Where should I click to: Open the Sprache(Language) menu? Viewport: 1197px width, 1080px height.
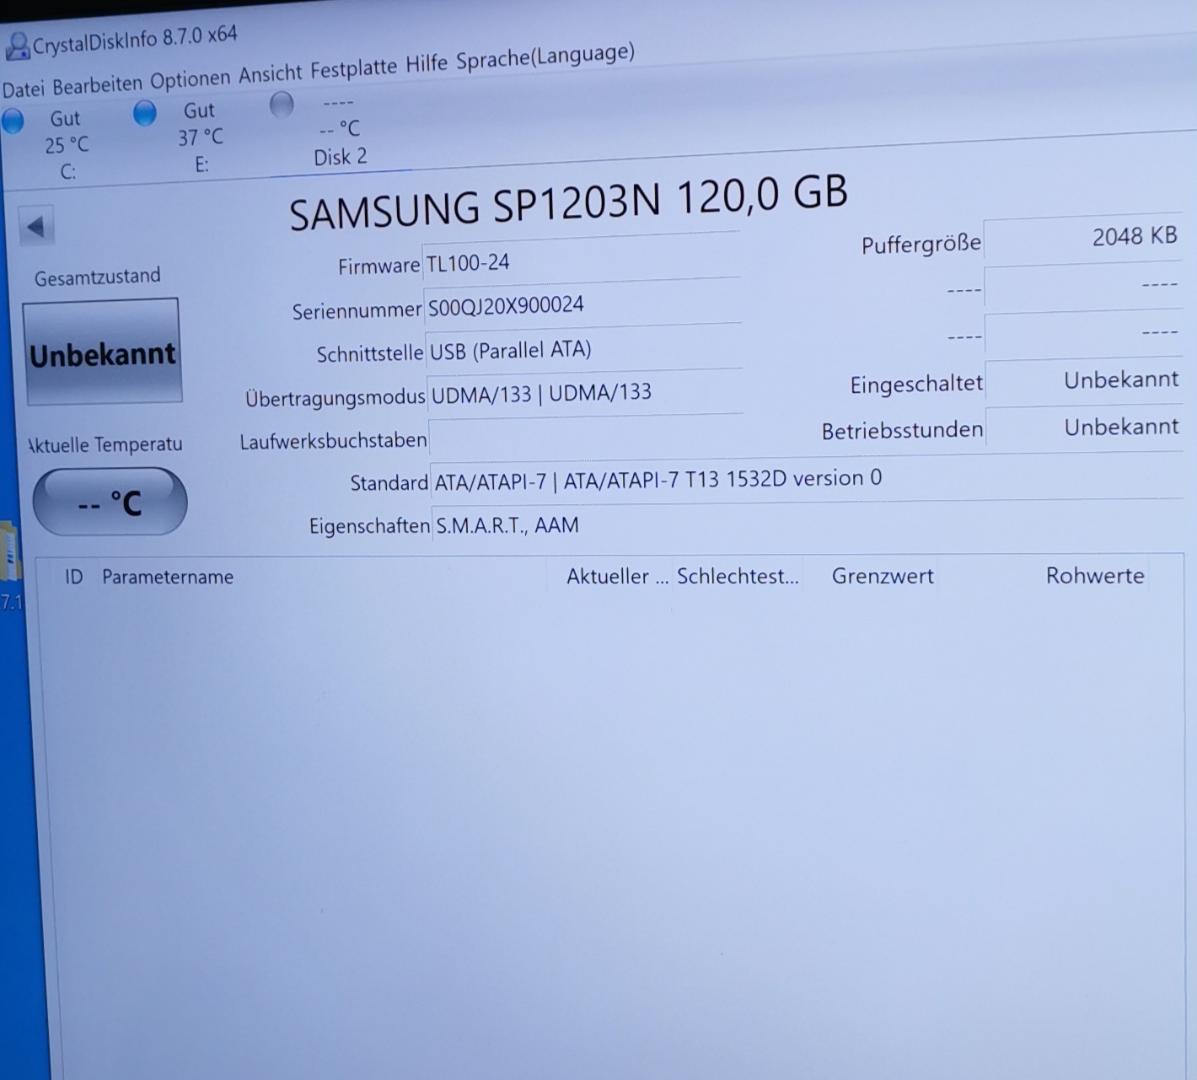click(x=545, y=57)
